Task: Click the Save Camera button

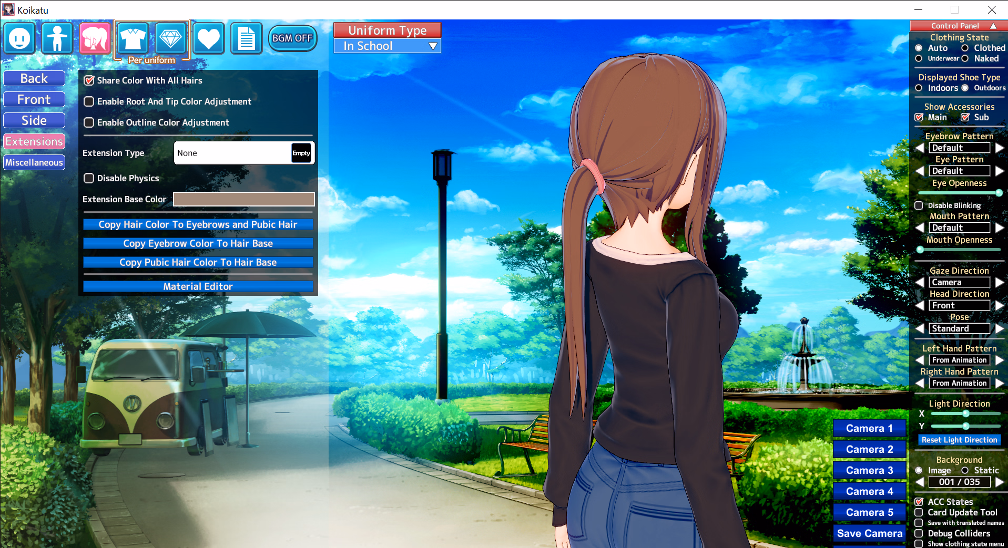Action: point(869,533)
